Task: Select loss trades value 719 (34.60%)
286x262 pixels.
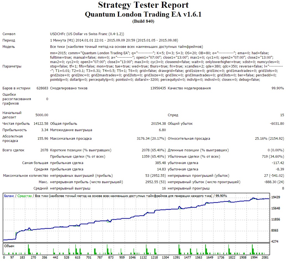Action: pyautogui.click(x=273, y=157)
